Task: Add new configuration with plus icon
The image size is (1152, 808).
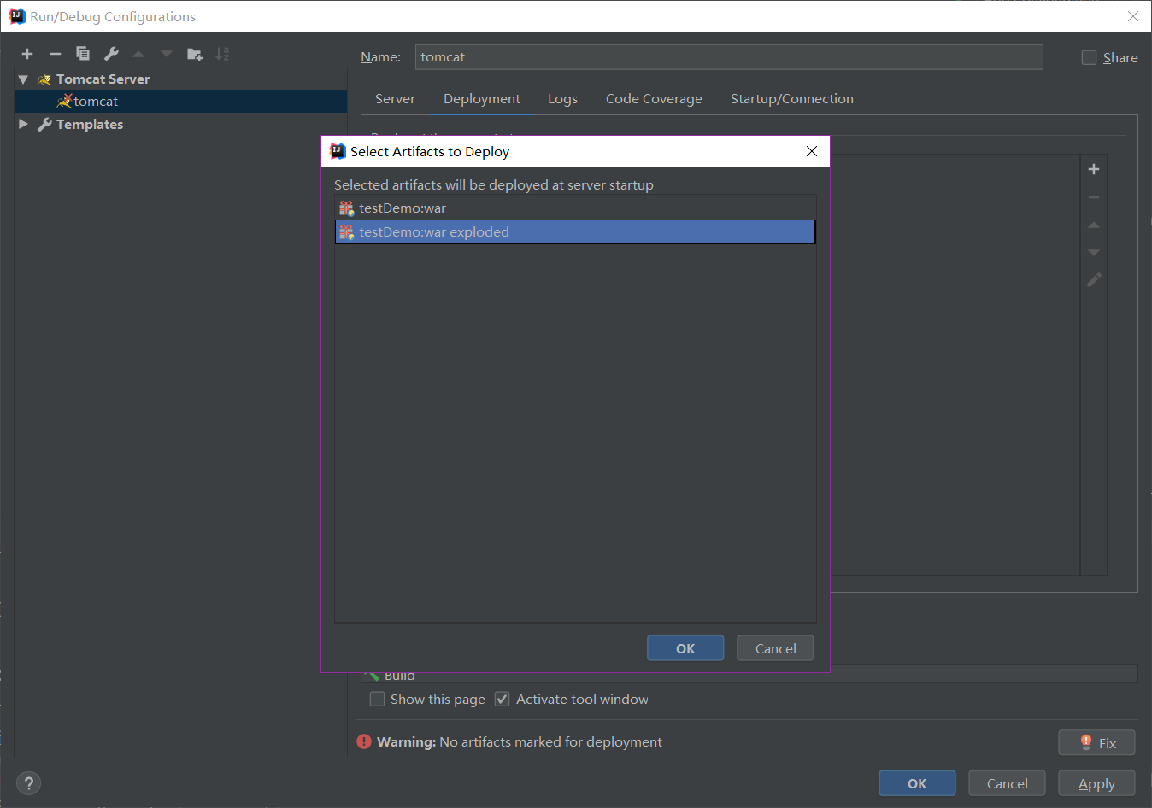Action: (x=27, y=54)
